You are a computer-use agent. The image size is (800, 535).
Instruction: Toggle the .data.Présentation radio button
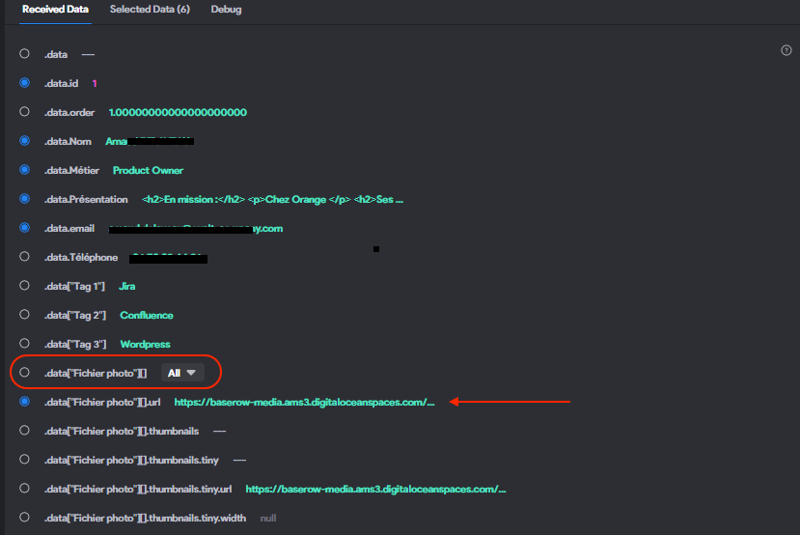[24, 199]
